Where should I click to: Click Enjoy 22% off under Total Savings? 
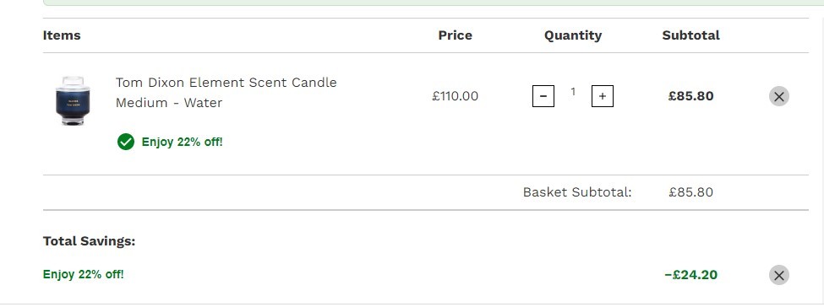pos(83,274)
